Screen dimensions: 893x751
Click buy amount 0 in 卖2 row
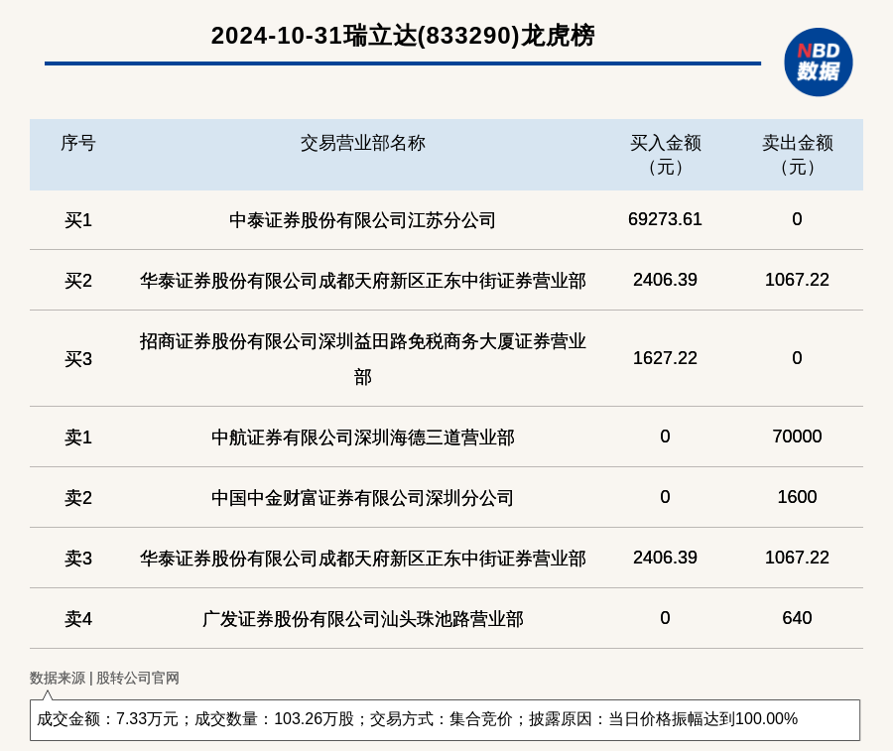pos(665,497)
